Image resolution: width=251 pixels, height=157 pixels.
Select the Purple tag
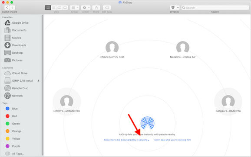(16, 146)
